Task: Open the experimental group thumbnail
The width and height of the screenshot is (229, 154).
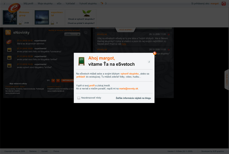Action: coord(42,17)
